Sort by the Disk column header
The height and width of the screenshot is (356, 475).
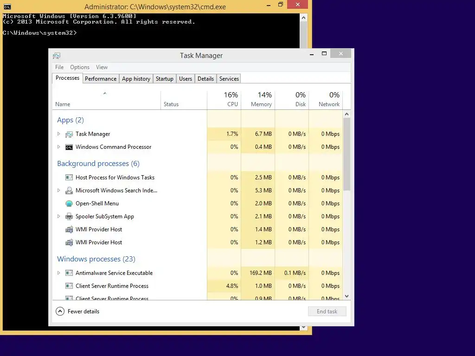pos(292,100)
